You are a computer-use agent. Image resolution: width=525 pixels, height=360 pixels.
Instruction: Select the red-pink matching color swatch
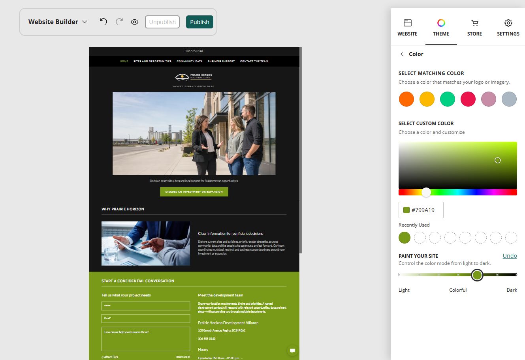(x=468, y=99)
